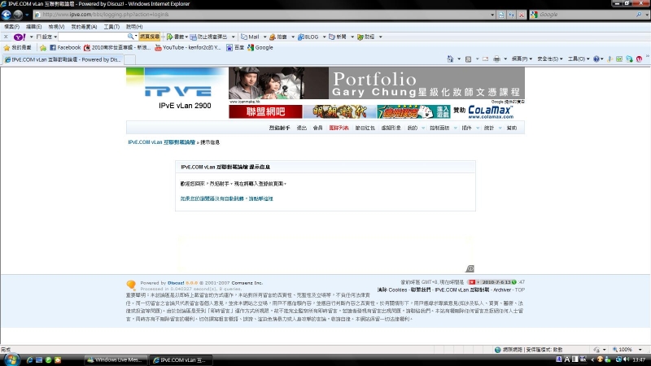Click the Refresh icon in address bar
The width and height of the screenshot is (651, 366).
(512, 15)
